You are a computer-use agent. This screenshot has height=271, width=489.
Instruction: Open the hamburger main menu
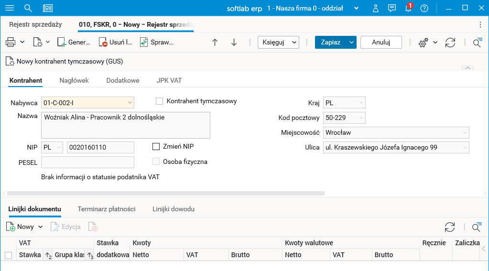[9, 8]
